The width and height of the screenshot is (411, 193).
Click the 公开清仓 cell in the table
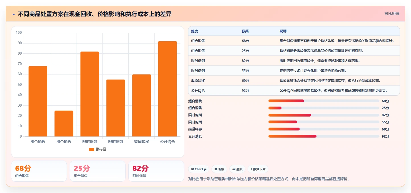(x=198, y=91)
